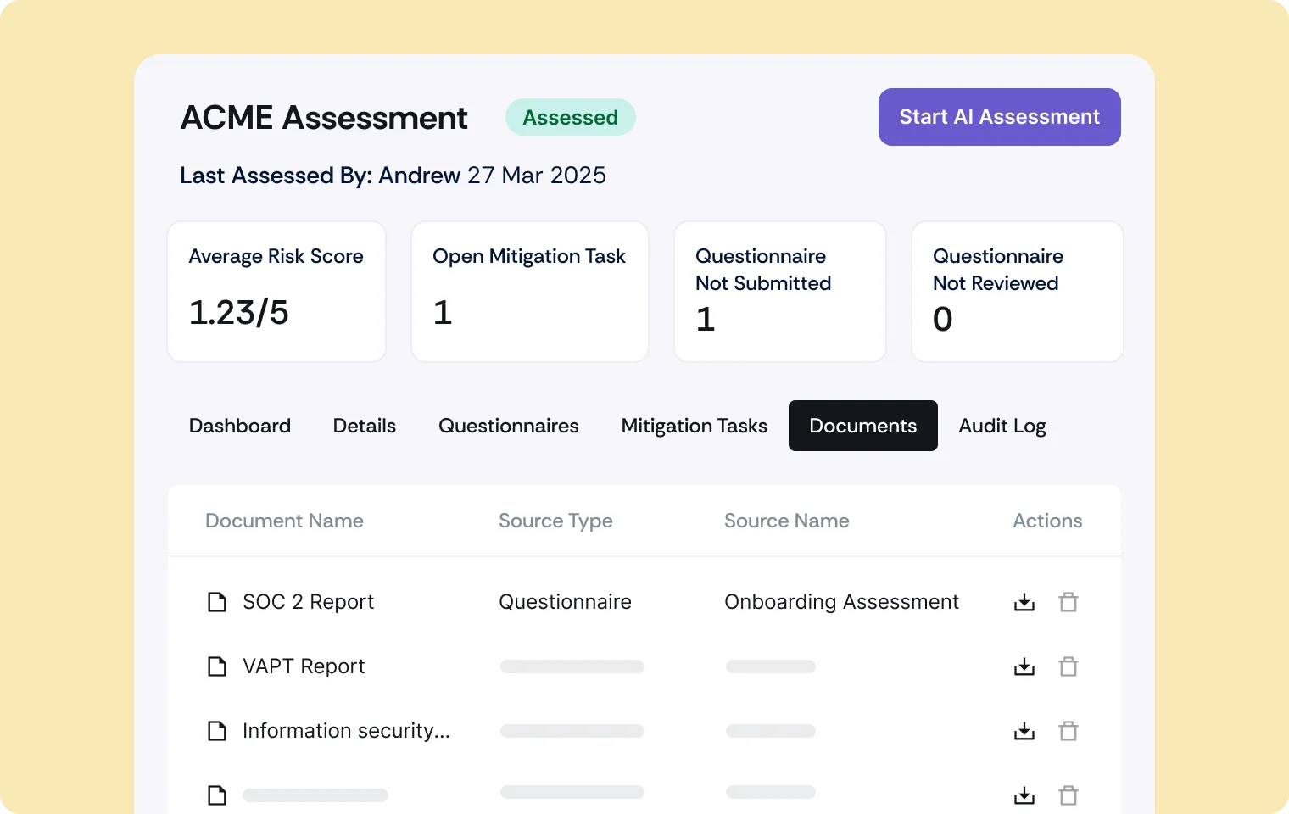Start the AI Assessment
This screenshot has height=814, width=1289.
click(x=1000, y=117)
